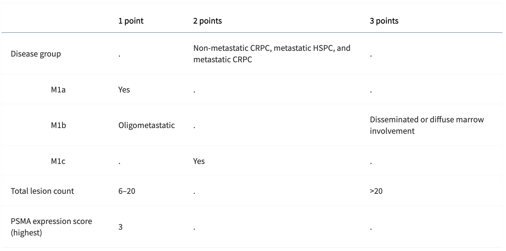Click the "1 point" column header
506x251 pixels.
click(131, 21)
